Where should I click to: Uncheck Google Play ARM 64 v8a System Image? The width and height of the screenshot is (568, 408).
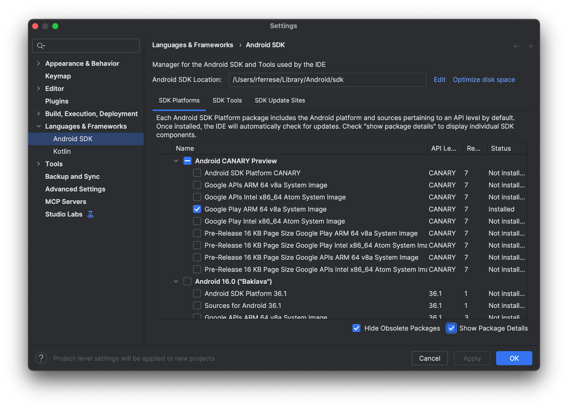tap(197, 209)
